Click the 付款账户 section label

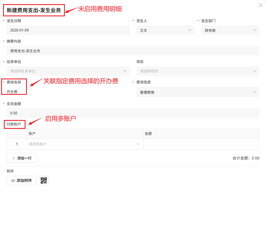click(14, 124)
